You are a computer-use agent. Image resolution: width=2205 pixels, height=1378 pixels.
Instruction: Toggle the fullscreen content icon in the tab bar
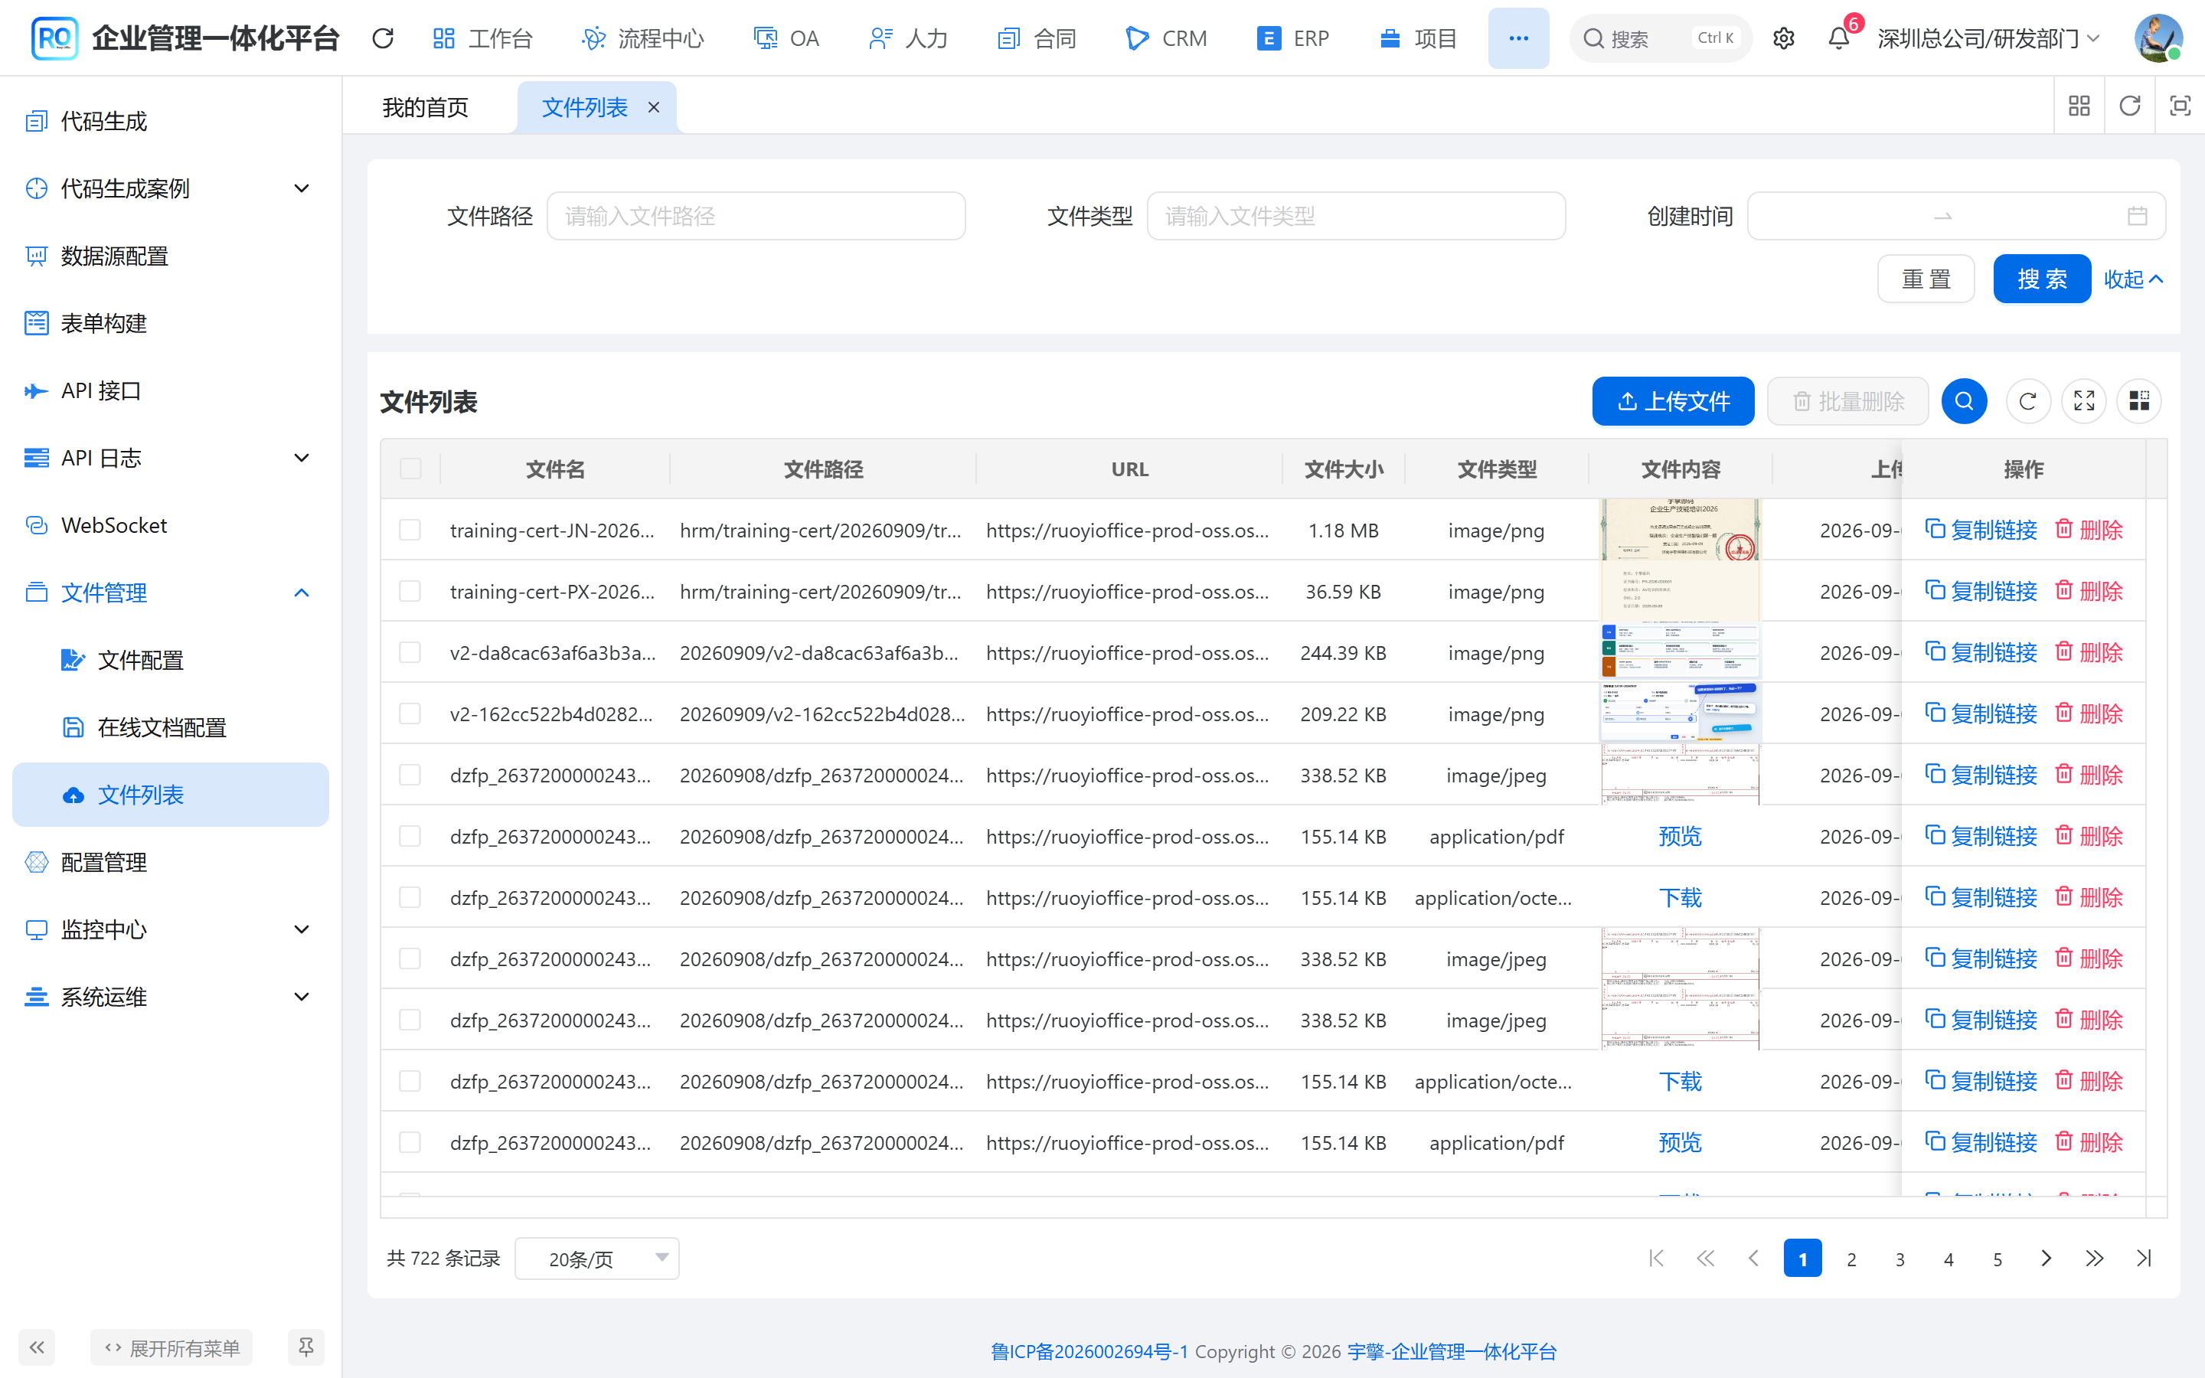(x=2180, y=106)
